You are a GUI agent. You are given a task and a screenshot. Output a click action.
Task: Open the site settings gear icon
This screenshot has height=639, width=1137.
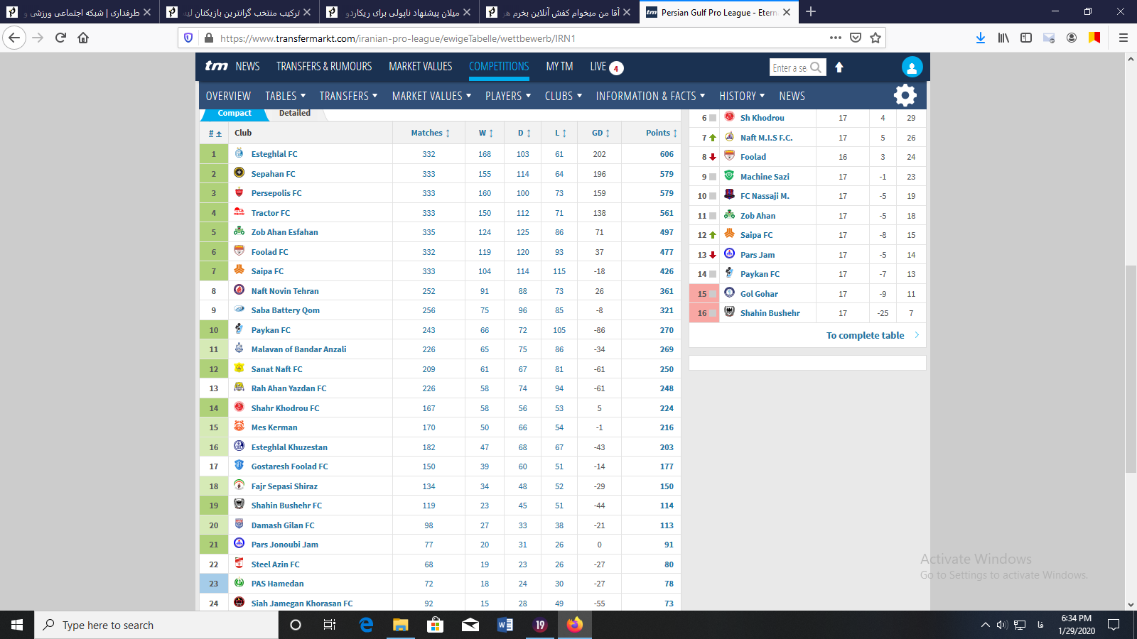point(905,95)
